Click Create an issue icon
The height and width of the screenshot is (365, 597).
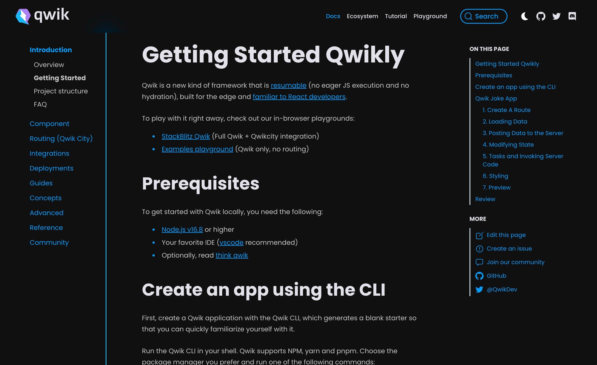tap(479, 249)
